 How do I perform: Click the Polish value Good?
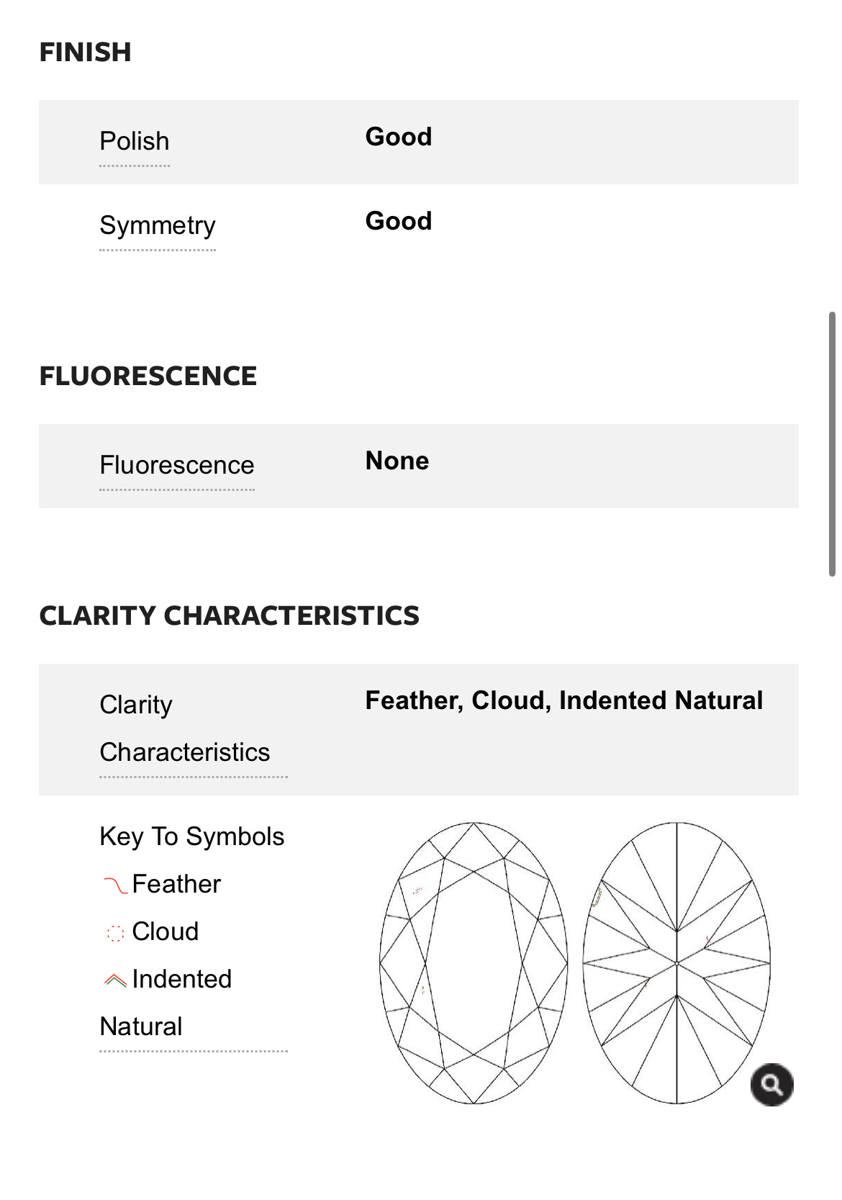tap(399, 137)
